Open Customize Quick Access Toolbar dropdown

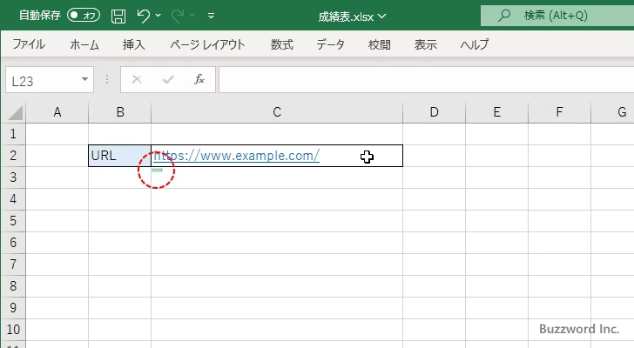(x=211, y=16)
